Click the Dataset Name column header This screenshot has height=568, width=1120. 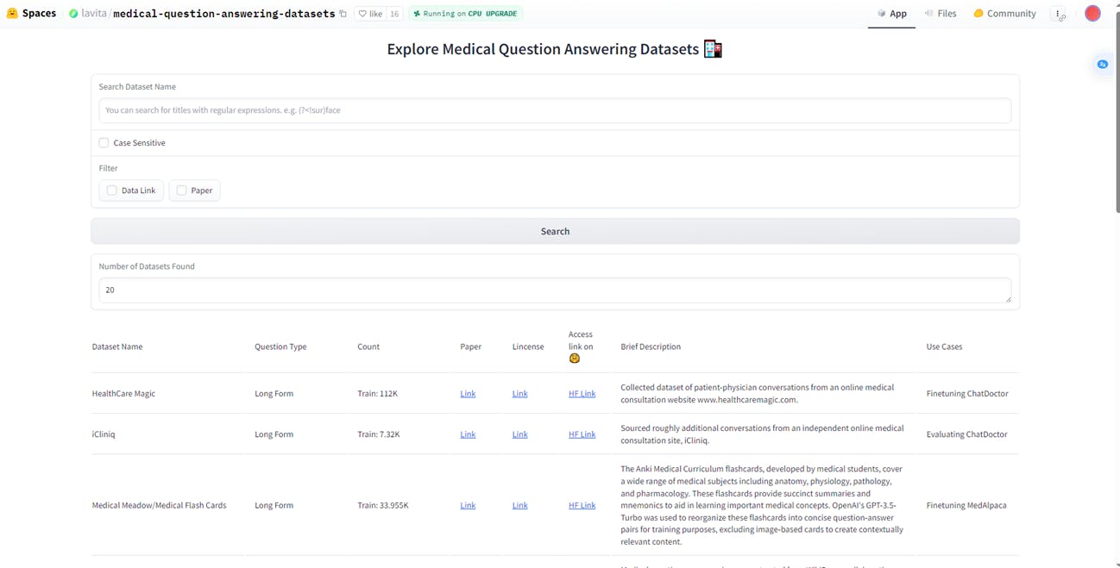117,346
